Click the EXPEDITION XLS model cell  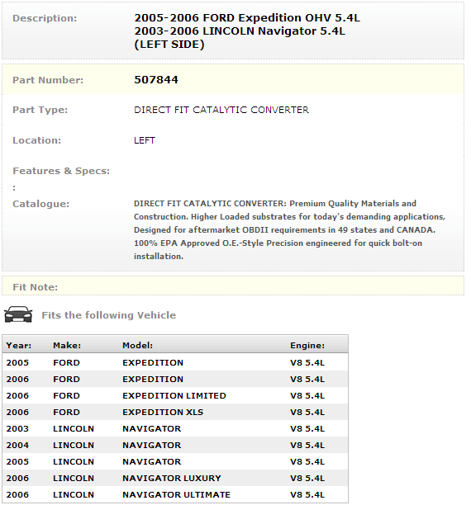pos(163,412)
